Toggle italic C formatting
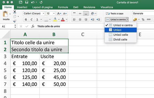Image resolution: width=154 pixels, height=98 pixels. (x=32, y=19)
